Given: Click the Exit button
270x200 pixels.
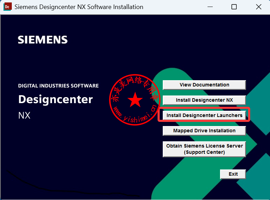Looking at the screenshot, I should pyautogui.click(x=233, y=174).
